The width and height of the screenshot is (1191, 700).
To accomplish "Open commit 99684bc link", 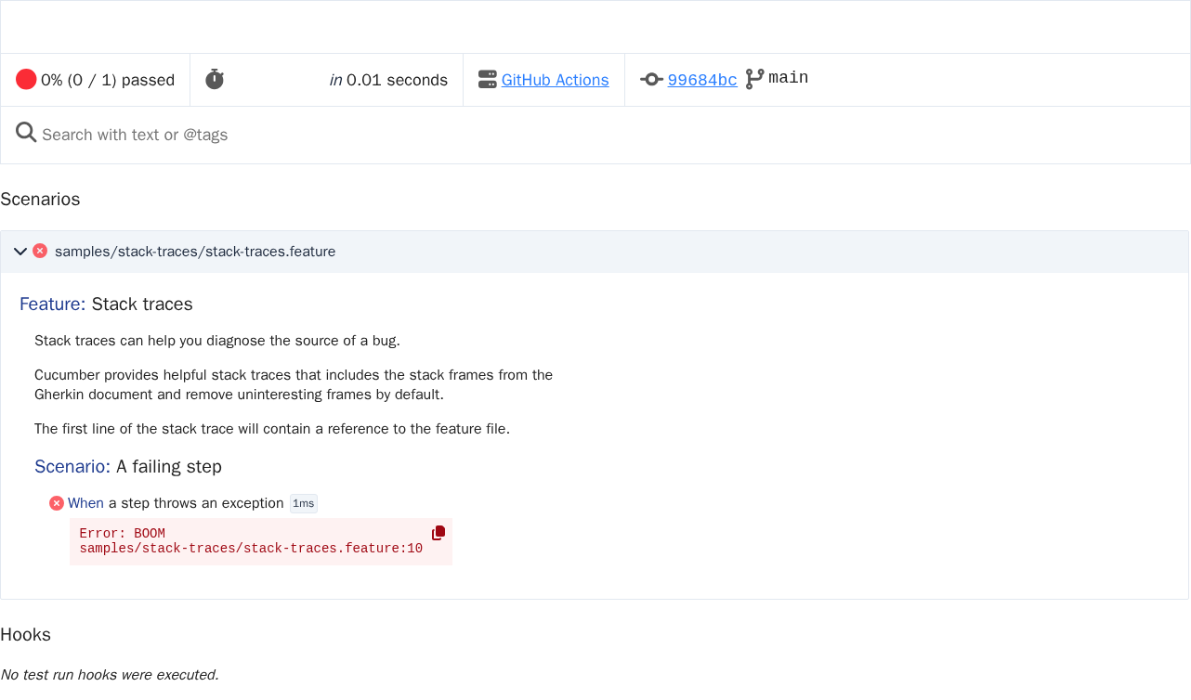I will [702, 80].
